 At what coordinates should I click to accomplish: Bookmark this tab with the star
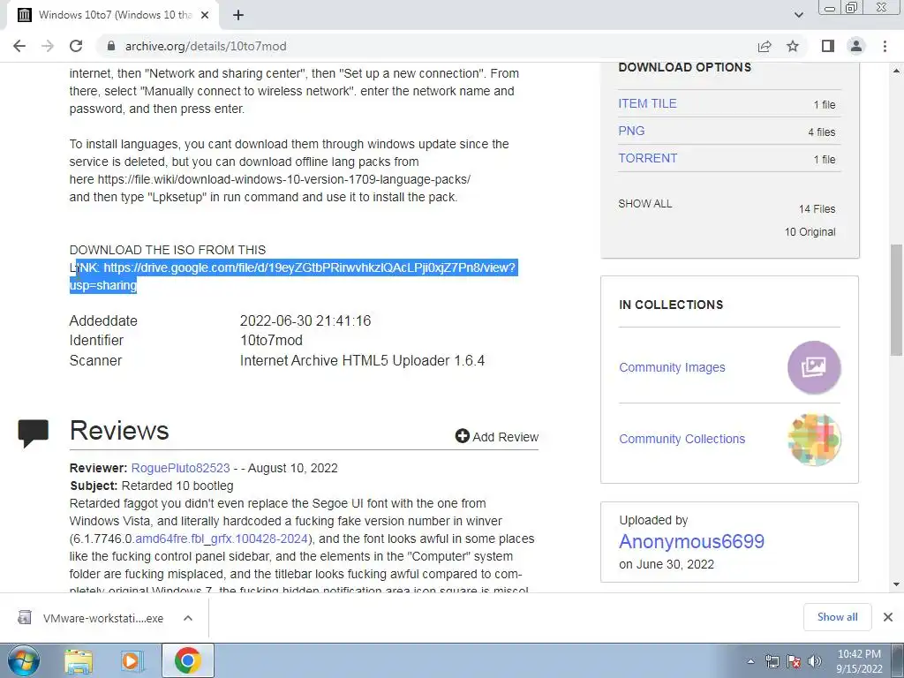[793, 46]
